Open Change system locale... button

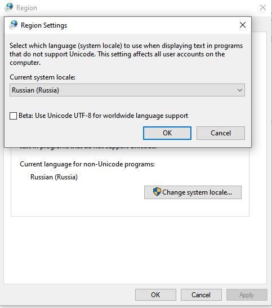(193, 192)
